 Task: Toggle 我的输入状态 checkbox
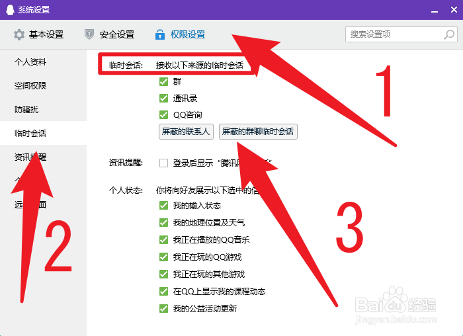point(163,206)
